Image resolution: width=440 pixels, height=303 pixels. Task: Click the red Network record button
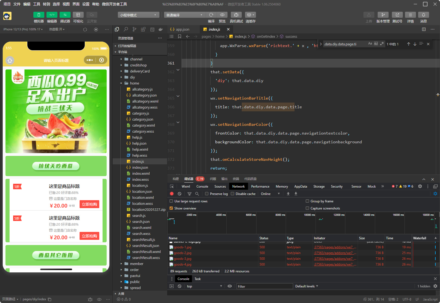click(172, 194)
